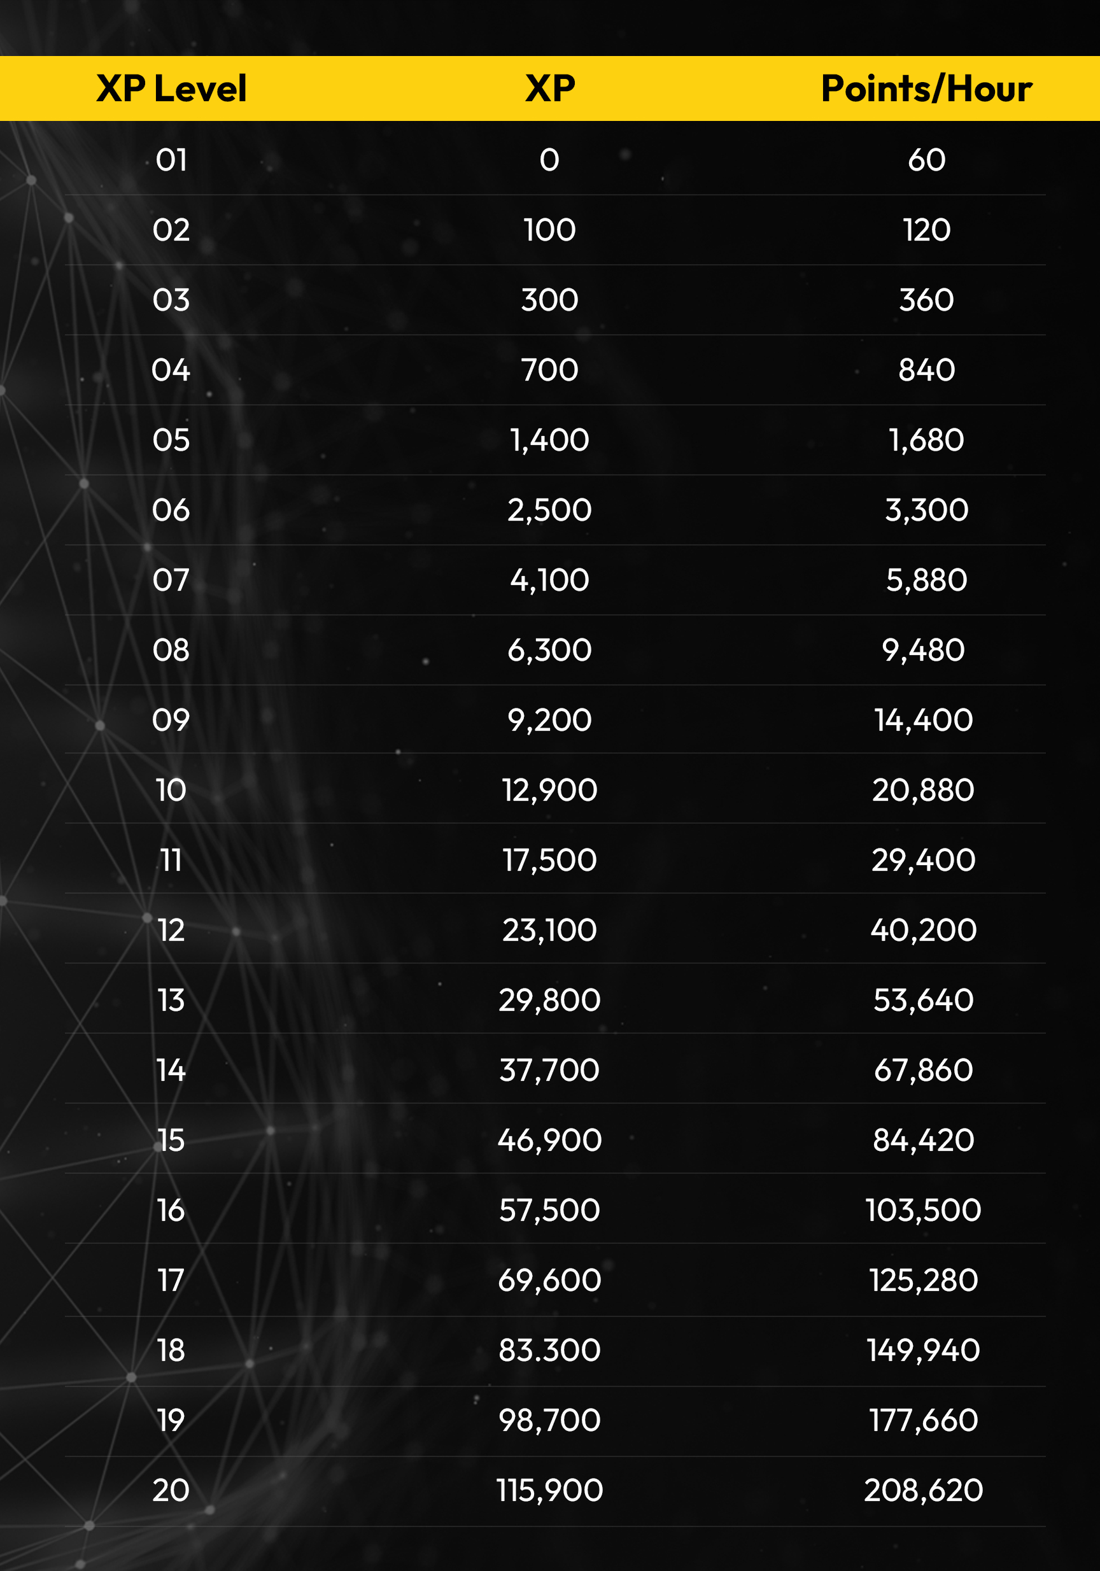1100x1571 pixels.
Task: Click the 29,400 points/hour cell
Action: point(924,860)
